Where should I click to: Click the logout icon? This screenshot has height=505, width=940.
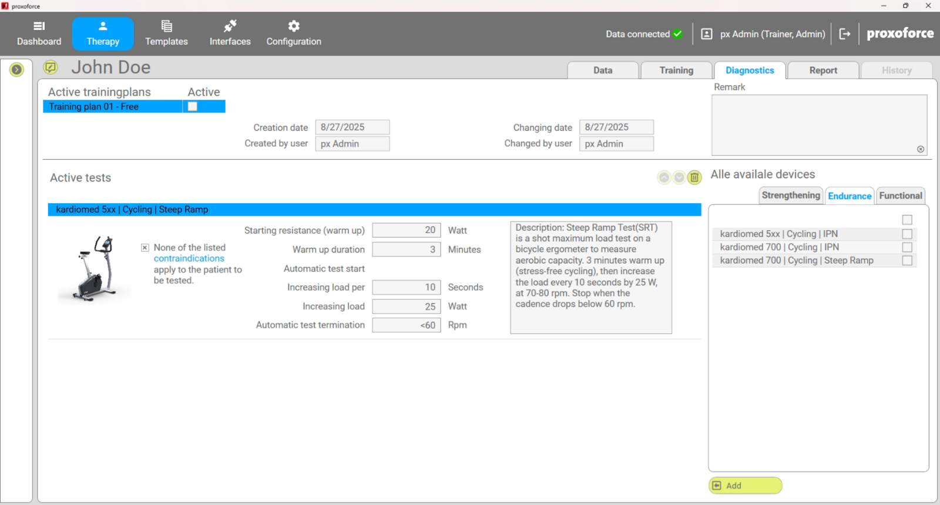tap(845, 34)
